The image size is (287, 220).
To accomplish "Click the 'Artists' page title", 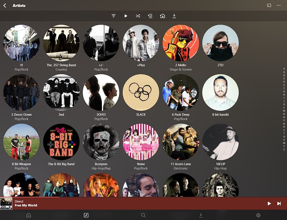I will click(x=19, y=5).
